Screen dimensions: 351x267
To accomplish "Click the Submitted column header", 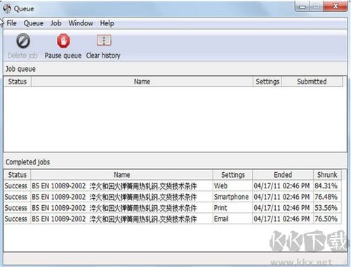I will click(x=312, y=82).
